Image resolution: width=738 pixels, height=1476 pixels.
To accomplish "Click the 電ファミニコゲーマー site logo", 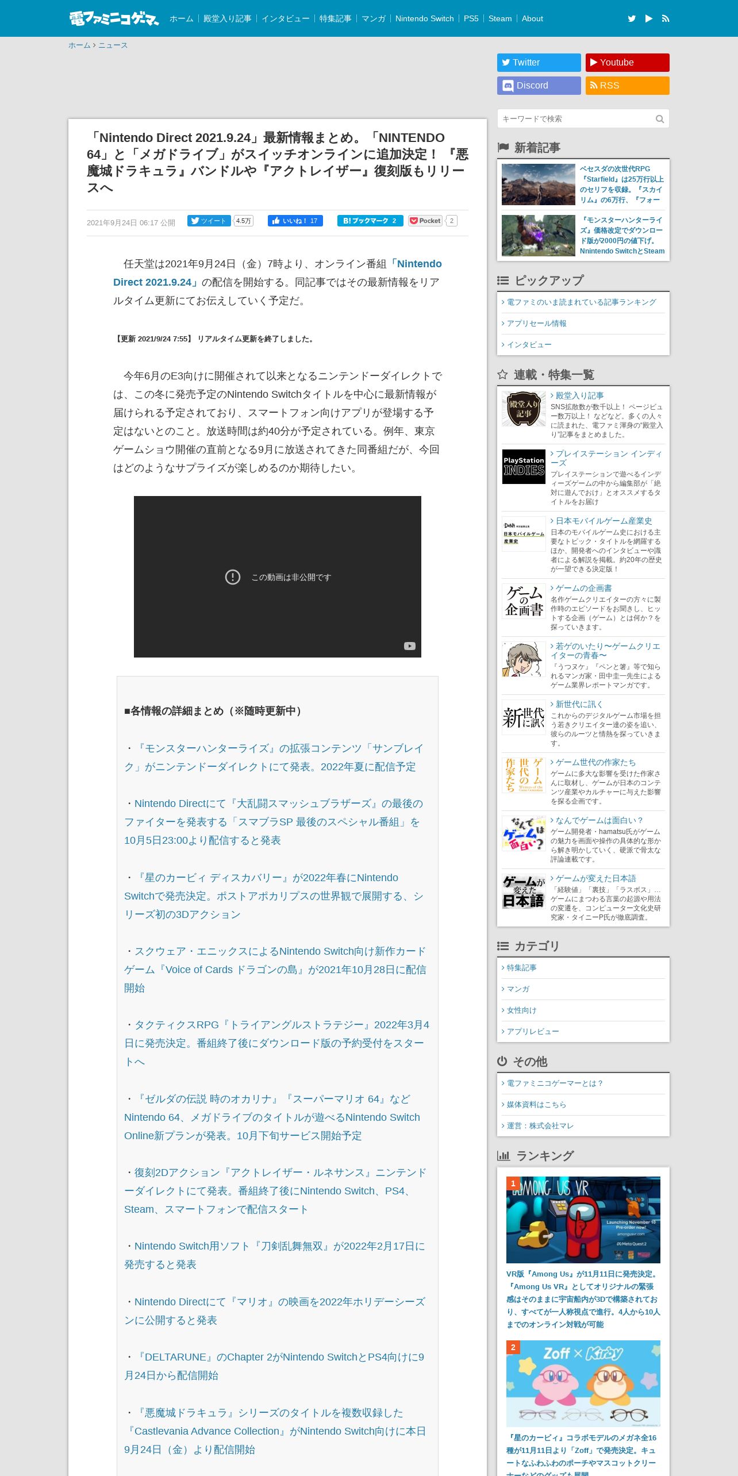I will click(114, 18).
